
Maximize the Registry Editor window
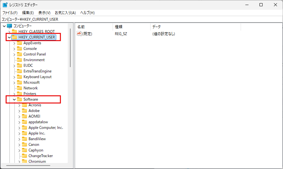(x=261, y=5)
